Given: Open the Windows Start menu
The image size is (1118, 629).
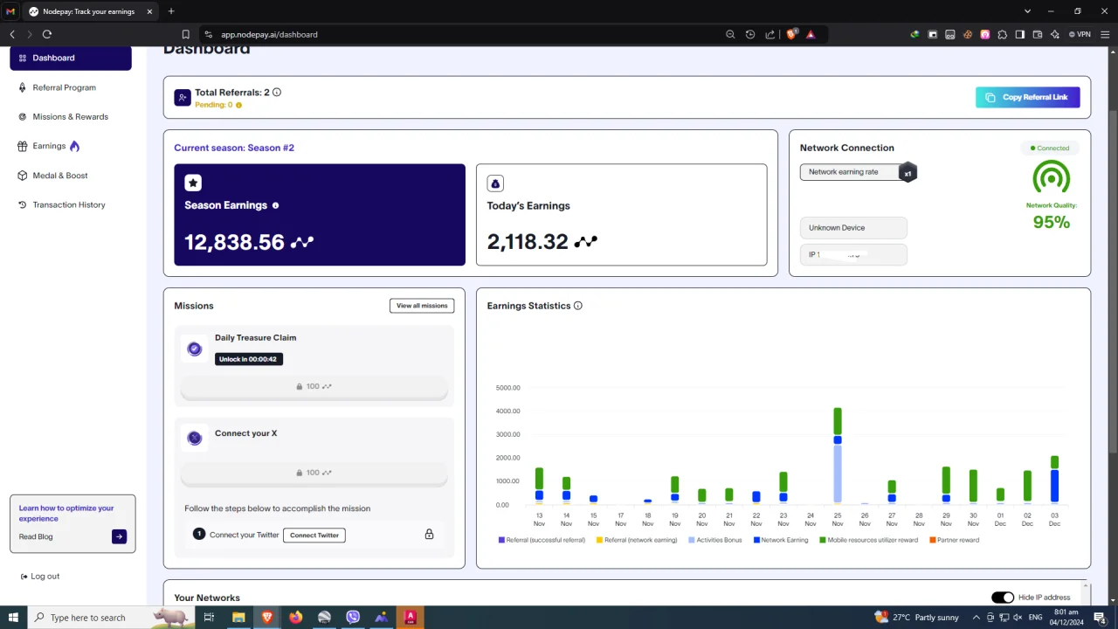Looking at the screenshot, I should pos(13,618).
